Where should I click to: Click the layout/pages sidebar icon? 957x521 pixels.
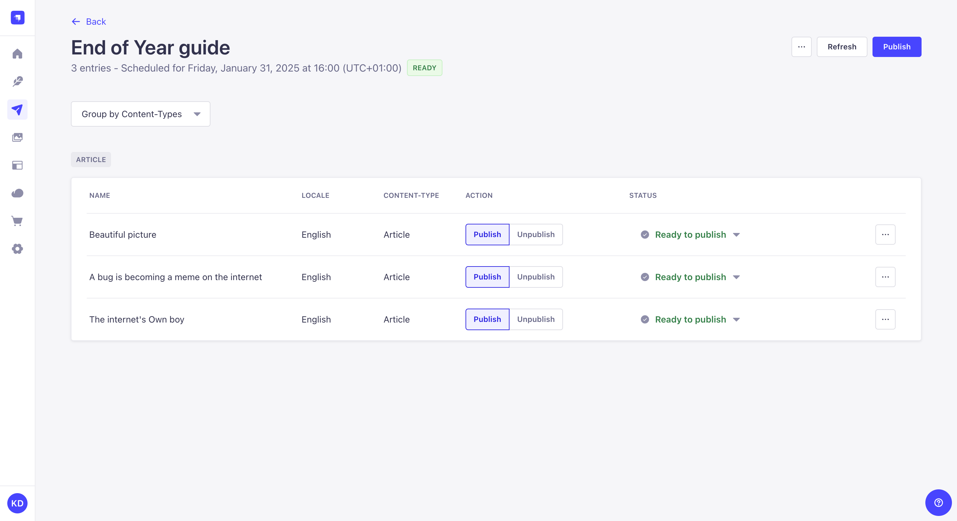pyautogui.click(x=17, y=166)
